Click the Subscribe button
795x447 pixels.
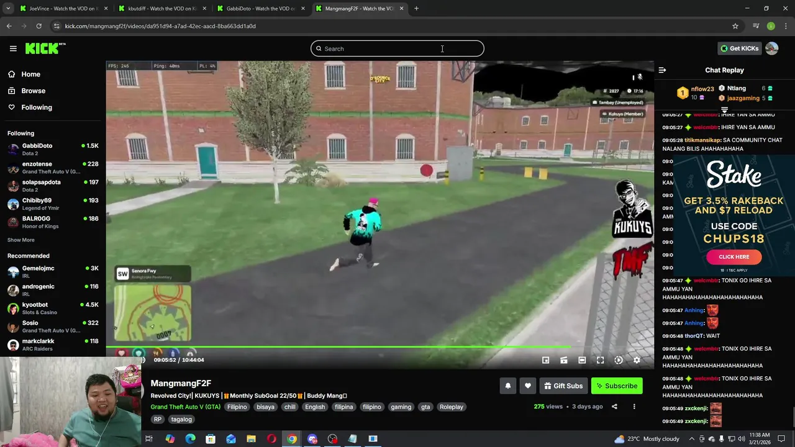point(617,386)
